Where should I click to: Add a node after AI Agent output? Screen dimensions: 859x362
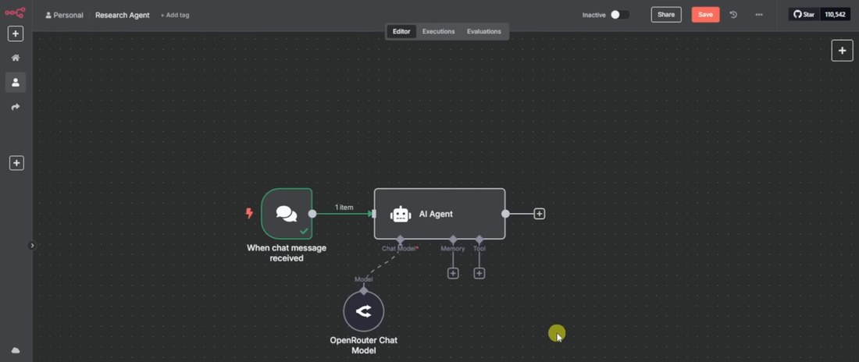point(539,214)
